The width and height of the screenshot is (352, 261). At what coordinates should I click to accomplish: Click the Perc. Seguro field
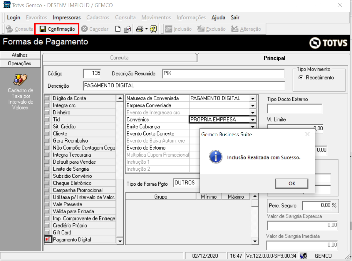point(316,205)
